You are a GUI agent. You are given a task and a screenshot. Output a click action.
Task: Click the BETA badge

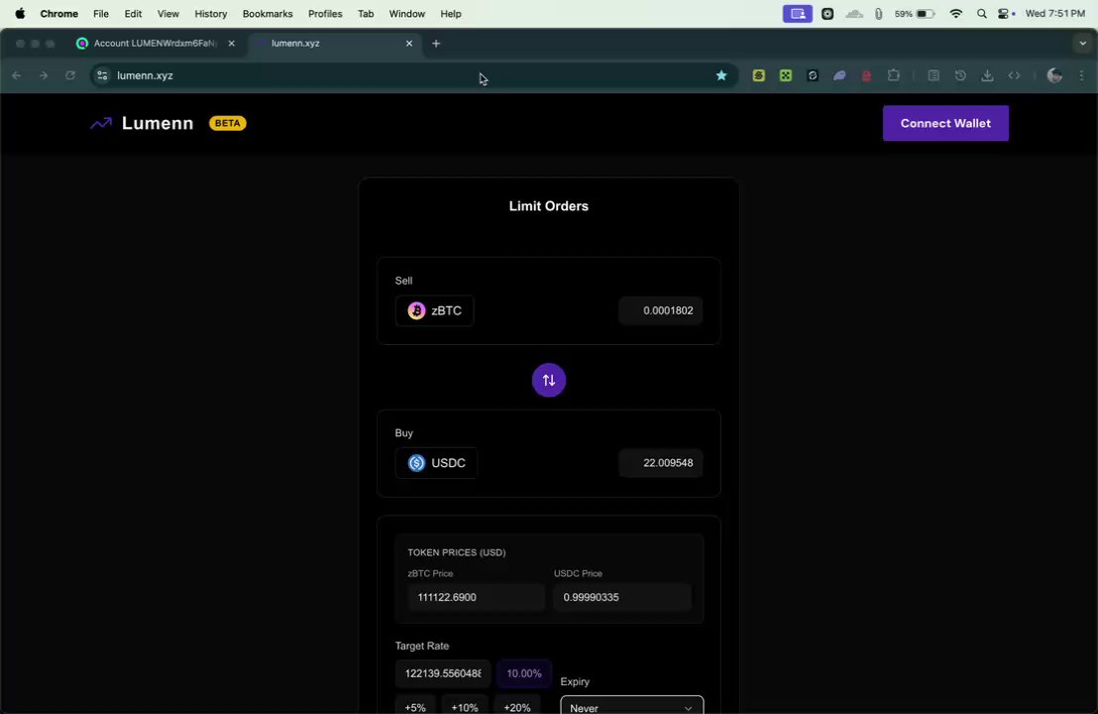228,123
